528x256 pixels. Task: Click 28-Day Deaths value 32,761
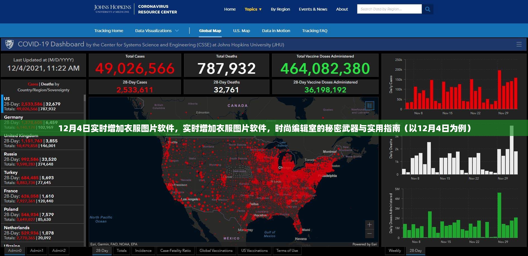point(226,90)
